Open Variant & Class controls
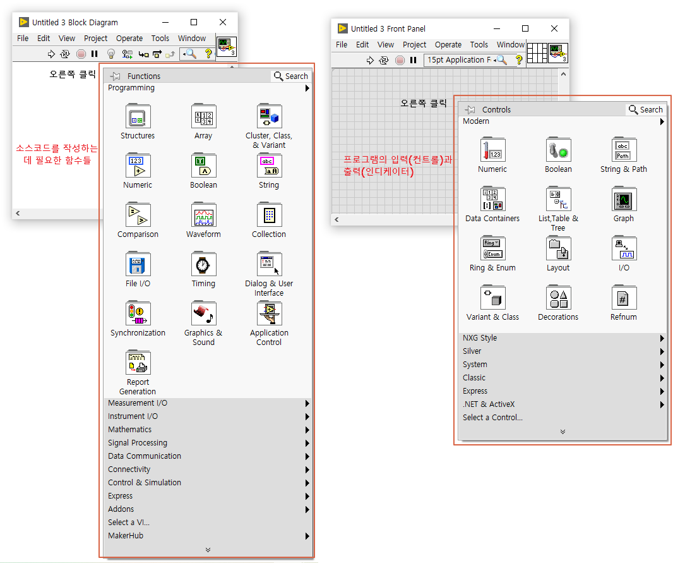673x563 pixels. [x=492, y=298]
